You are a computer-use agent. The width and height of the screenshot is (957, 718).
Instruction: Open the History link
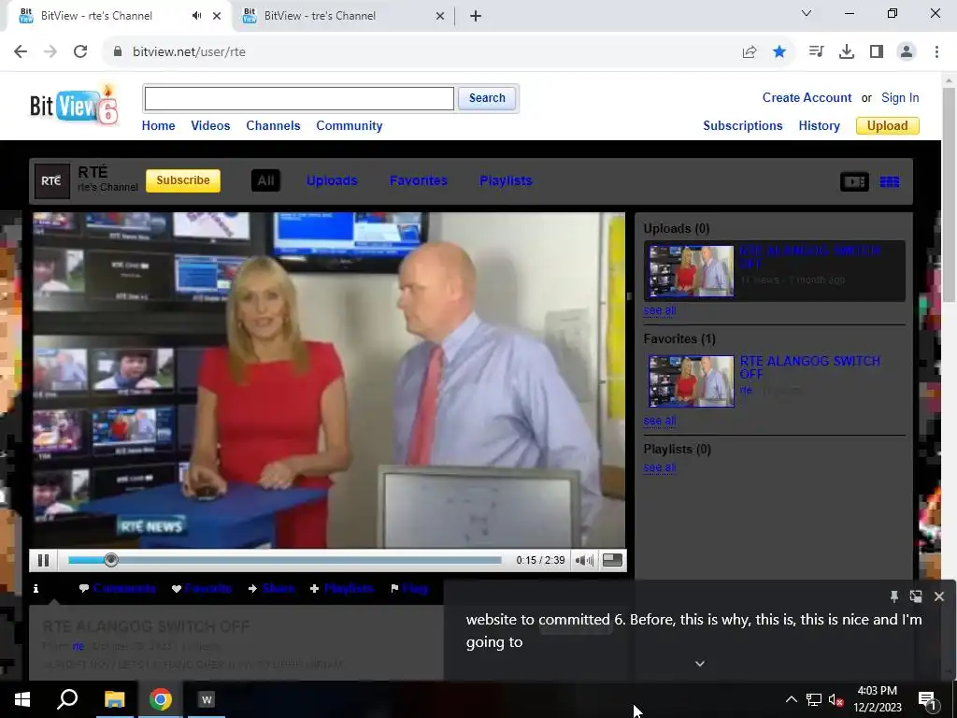[819, 126]
